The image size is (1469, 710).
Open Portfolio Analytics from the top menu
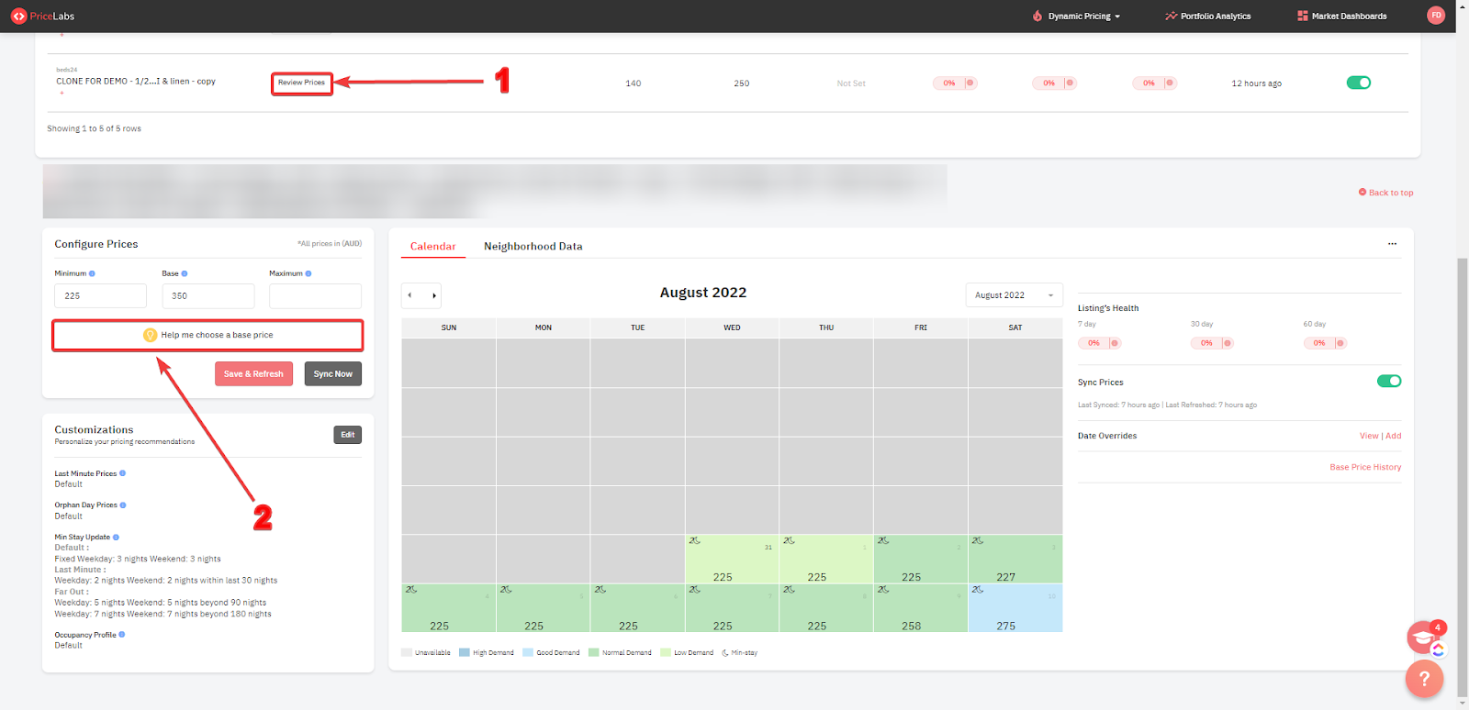[1208, 17]
